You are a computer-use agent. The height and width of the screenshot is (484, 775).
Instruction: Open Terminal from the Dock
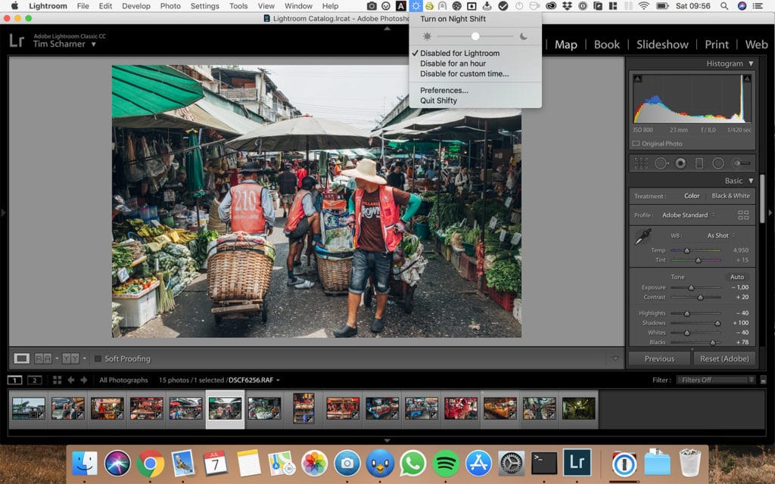544,464
